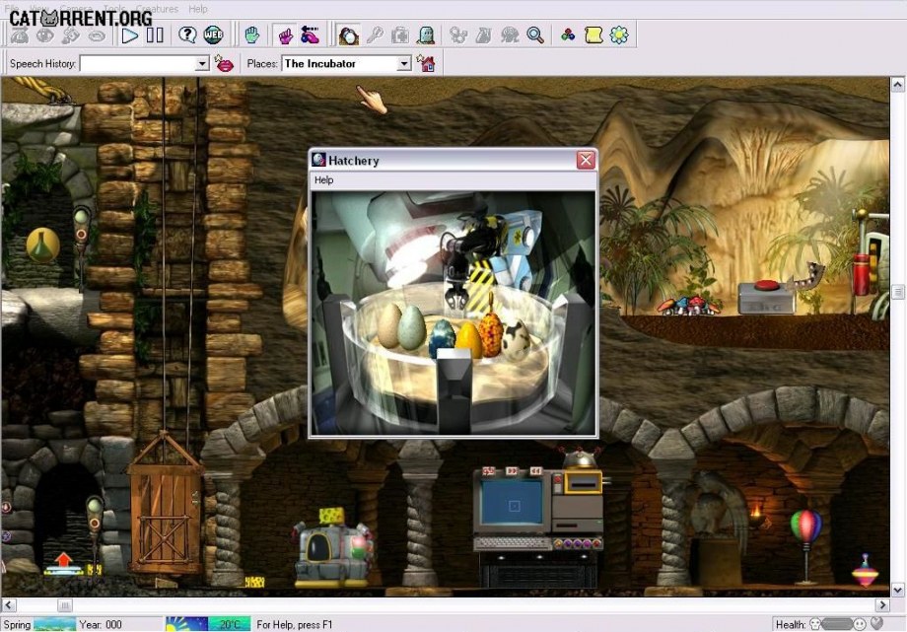Select the green open hand tool

click(252, 35)
